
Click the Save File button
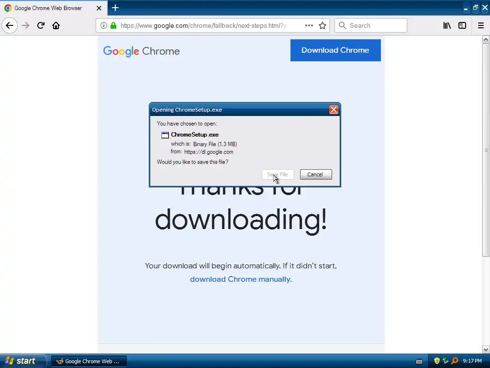(x=278, y=174)
